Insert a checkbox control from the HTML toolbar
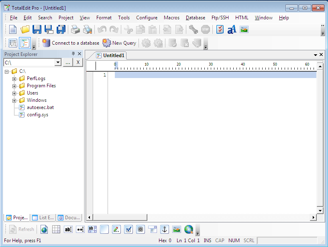Screen dimensions: 328x247 (128, 229)
